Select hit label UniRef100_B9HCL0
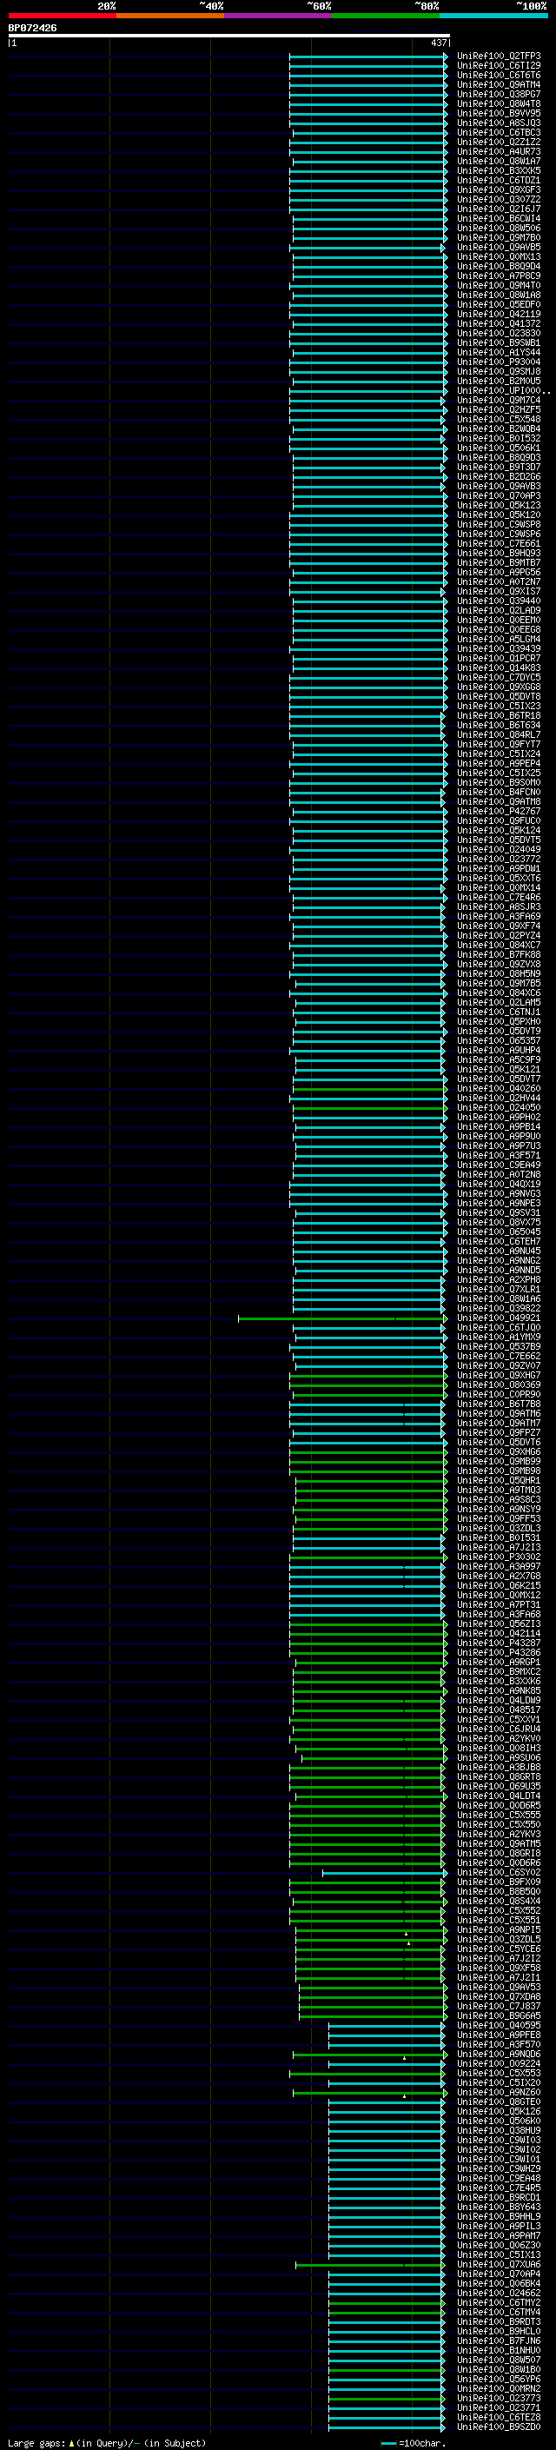The height and width of the screenshot is (2450, 556). point(498,2330)
